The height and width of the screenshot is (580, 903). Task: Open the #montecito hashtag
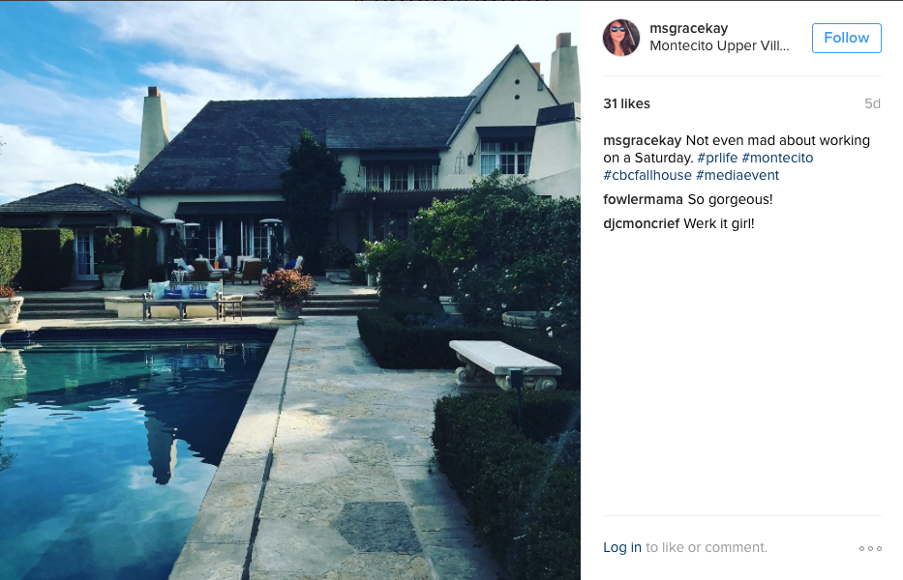777,159
